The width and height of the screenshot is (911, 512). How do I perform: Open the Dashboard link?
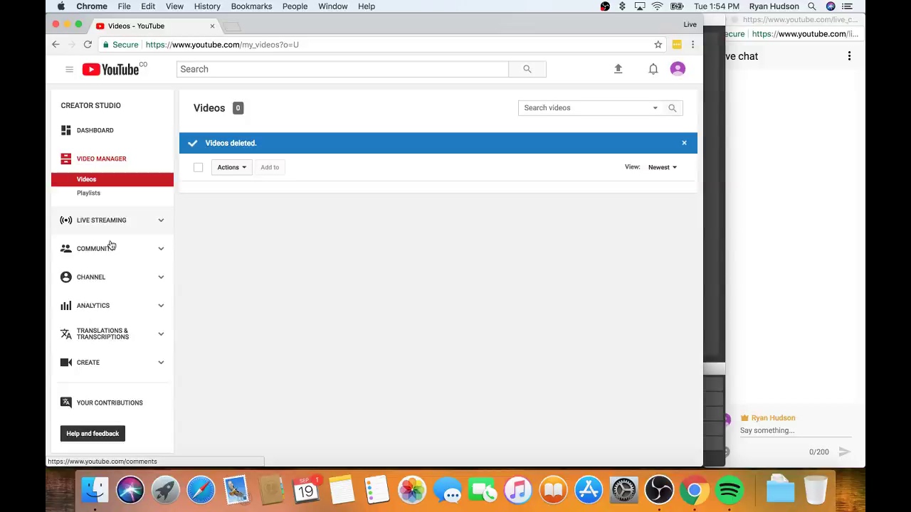click(95, 130)
